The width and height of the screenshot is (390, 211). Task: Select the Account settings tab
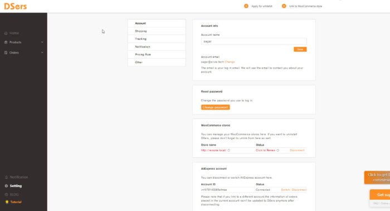(x=157, y=23)
